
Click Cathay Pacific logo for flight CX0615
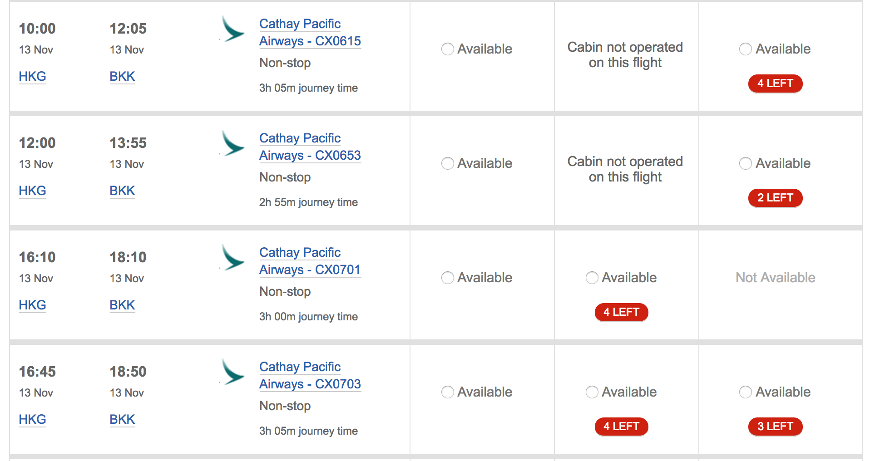[232, 29]
